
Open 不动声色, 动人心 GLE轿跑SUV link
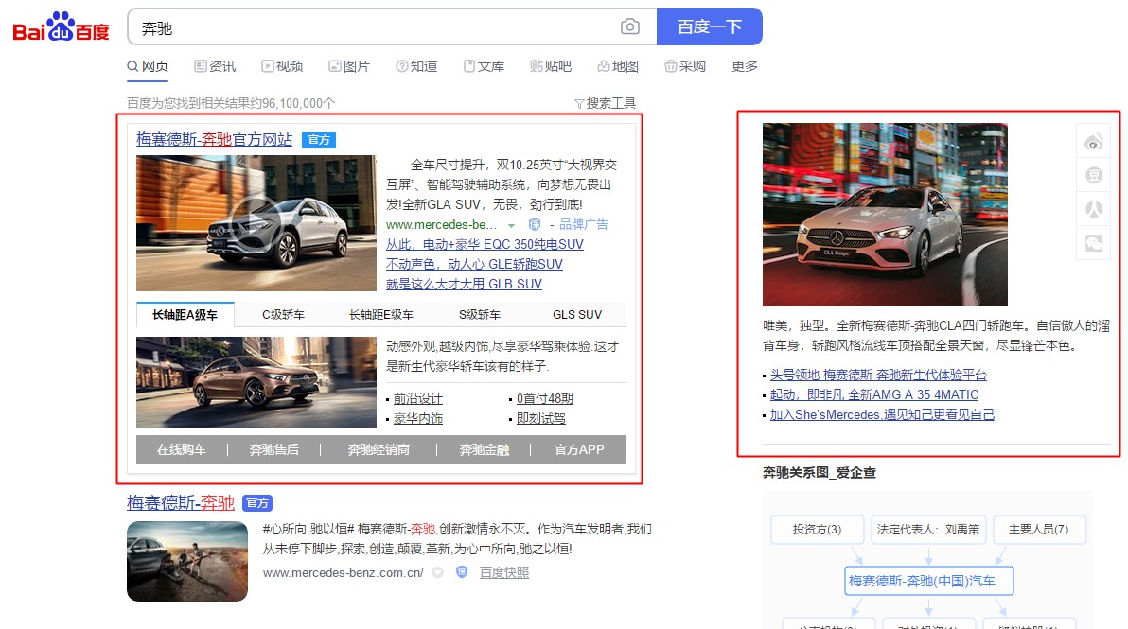pyautogui.click(x=474, y=264)
